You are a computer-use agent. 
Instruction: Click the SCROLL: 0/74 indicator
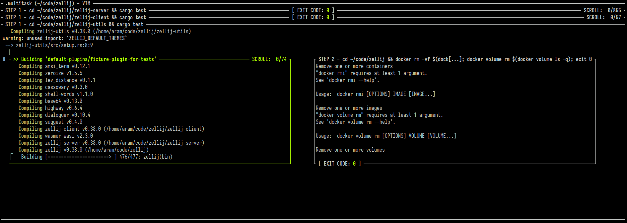269,59
